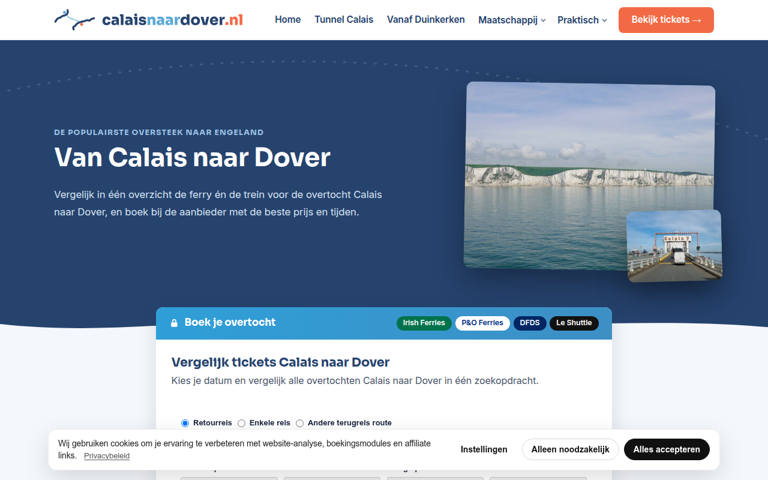
Task: Click the white cliffs of Dover photo
Action: (x=589, y=176)
